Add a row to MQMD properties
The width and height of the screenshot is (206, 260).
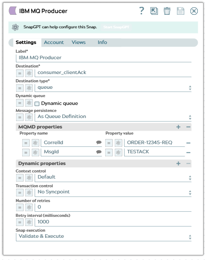point(178,127)
